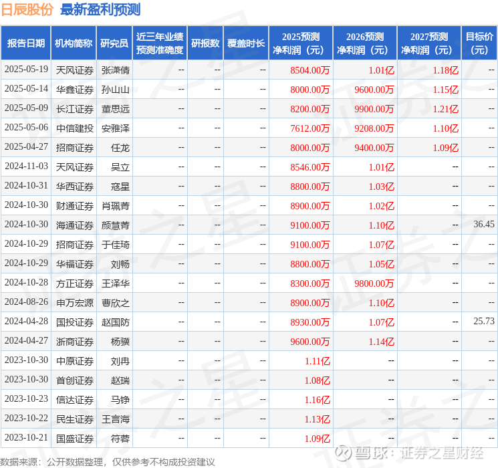Click researcher 肖珮菁
Image resolution: width=498 pixels, height=468 pixels.
[116, 206]
